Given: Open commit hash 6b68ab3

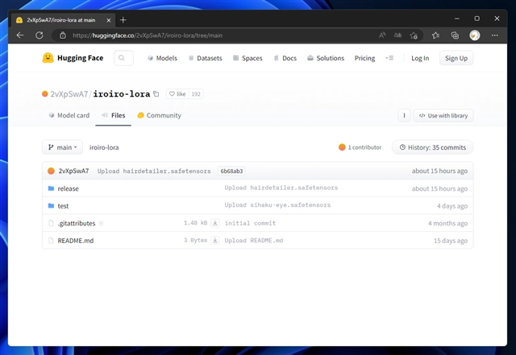Looking at the screenshot, I should (x=231, y=171).
